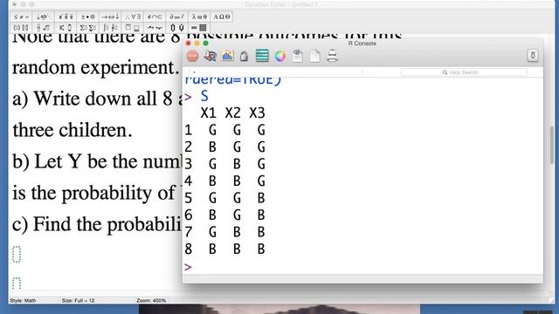Click 'three children.' text in Equation Editor

tap(72, 130)
